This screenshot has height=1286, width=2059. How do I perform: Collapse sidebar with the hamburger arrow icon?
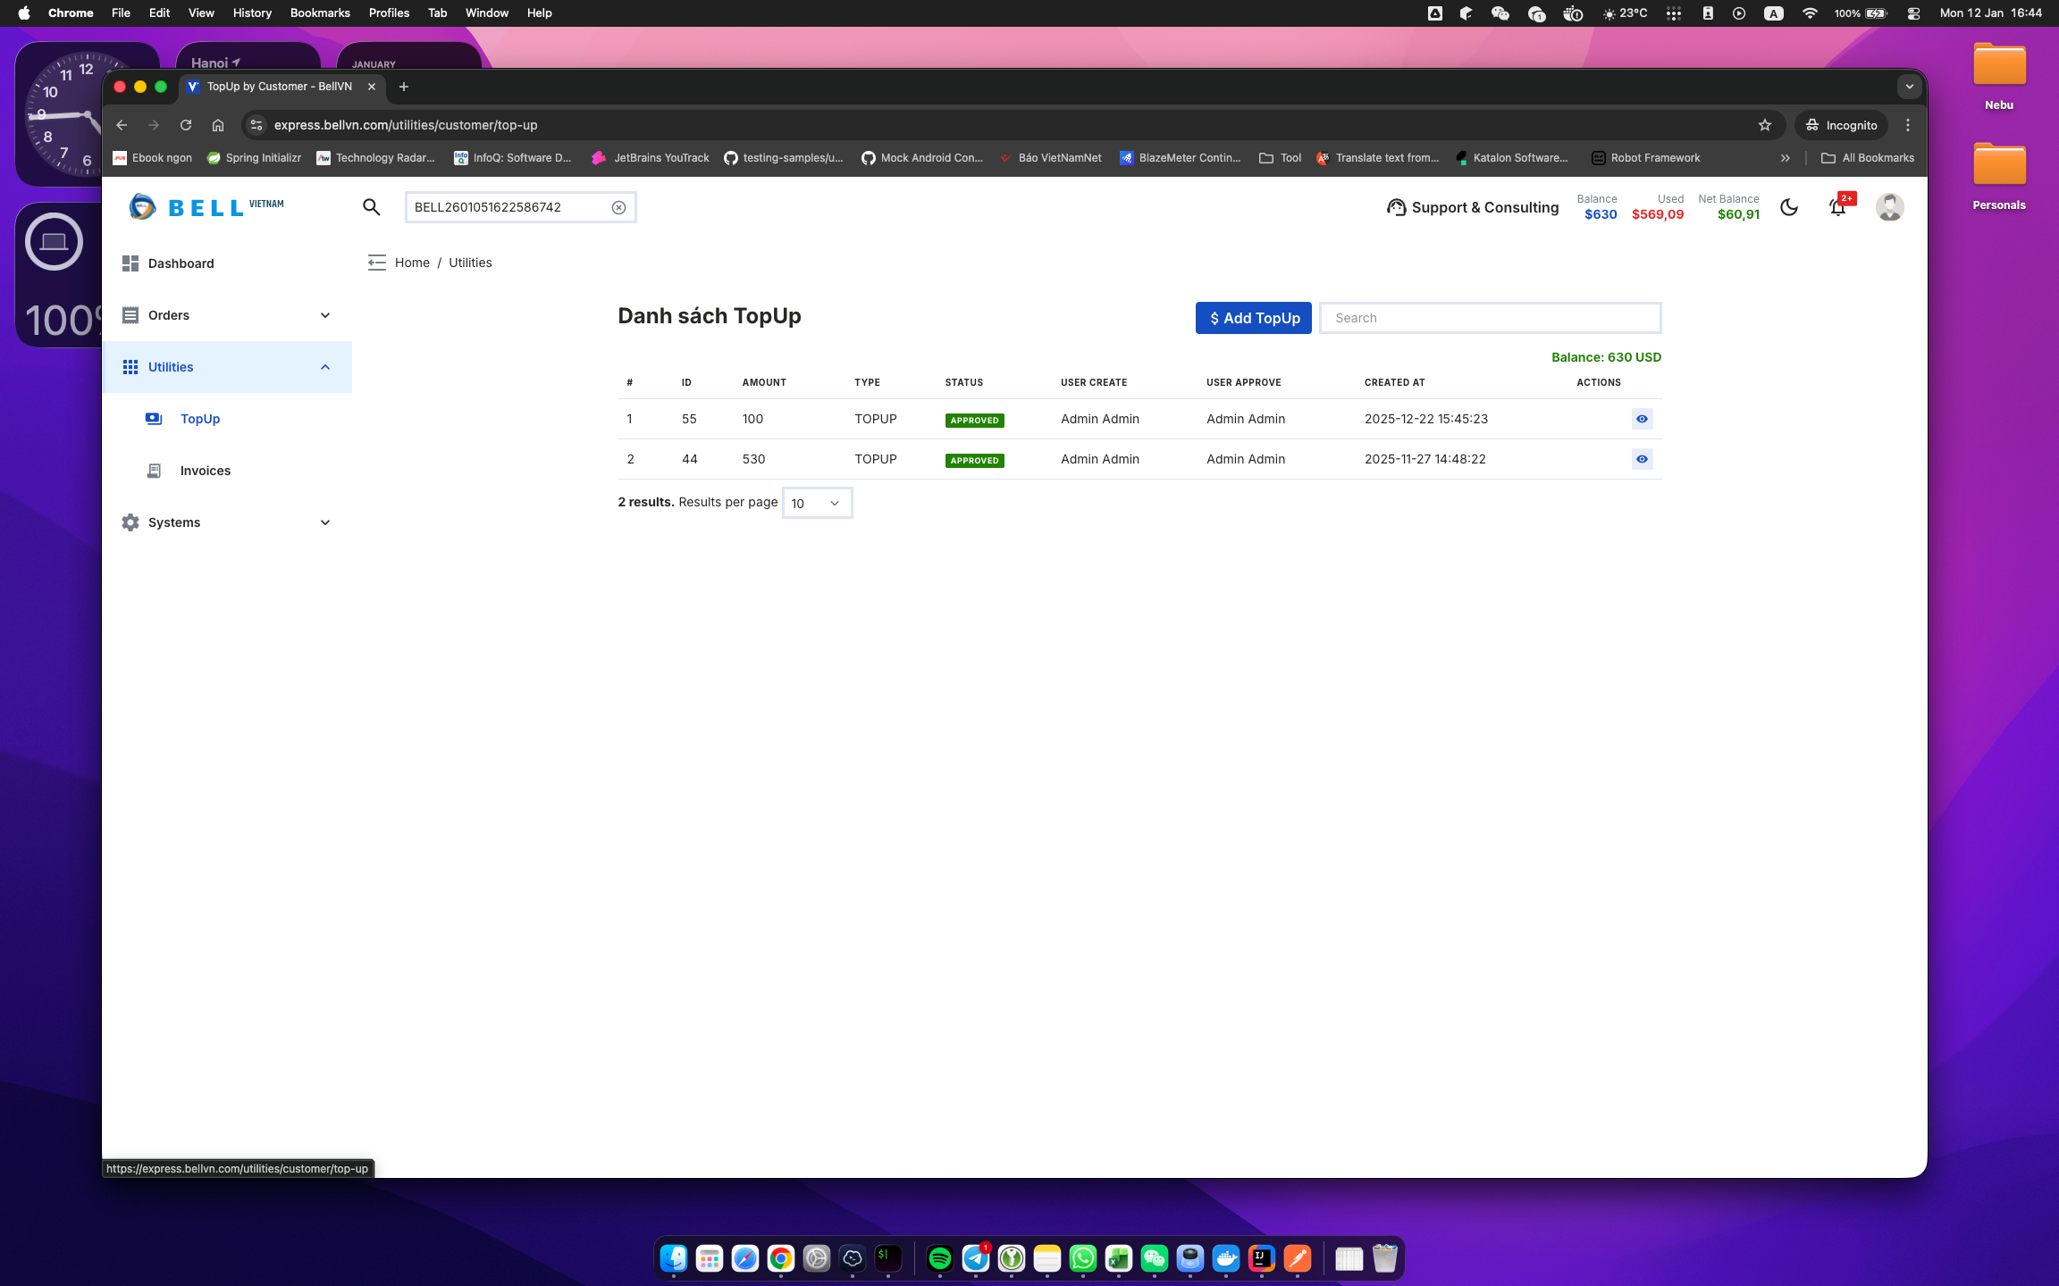pos(376,263)
